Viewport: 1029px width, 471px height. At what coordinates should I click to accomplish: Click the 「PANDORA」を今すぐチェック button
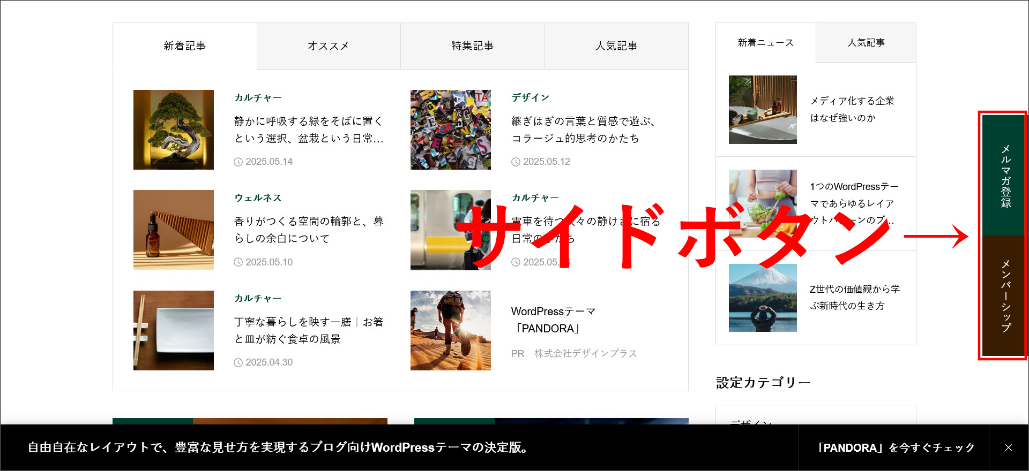893,447
